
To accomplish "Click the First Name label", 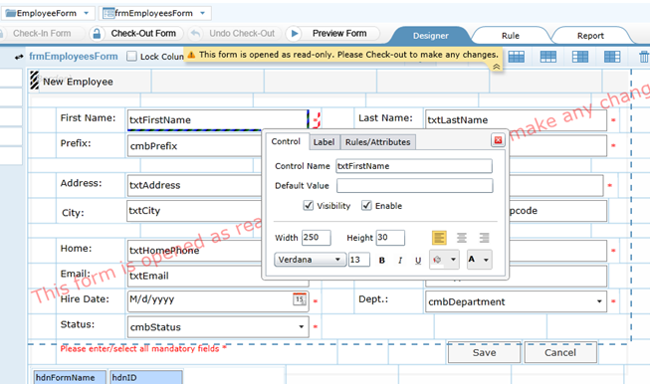I will point(88,118).
